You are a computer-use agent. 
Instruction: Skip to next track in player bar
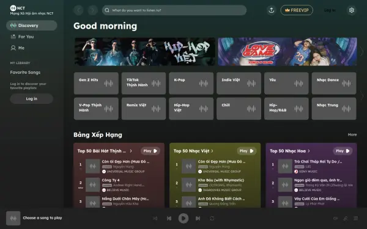[x=198, y=218]
